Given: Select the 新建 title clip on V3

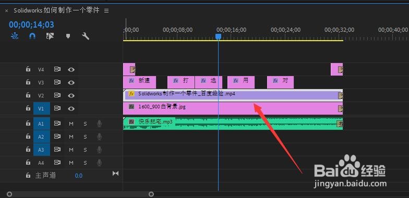Looking at the screenshot, I should (x=140, y=82).
